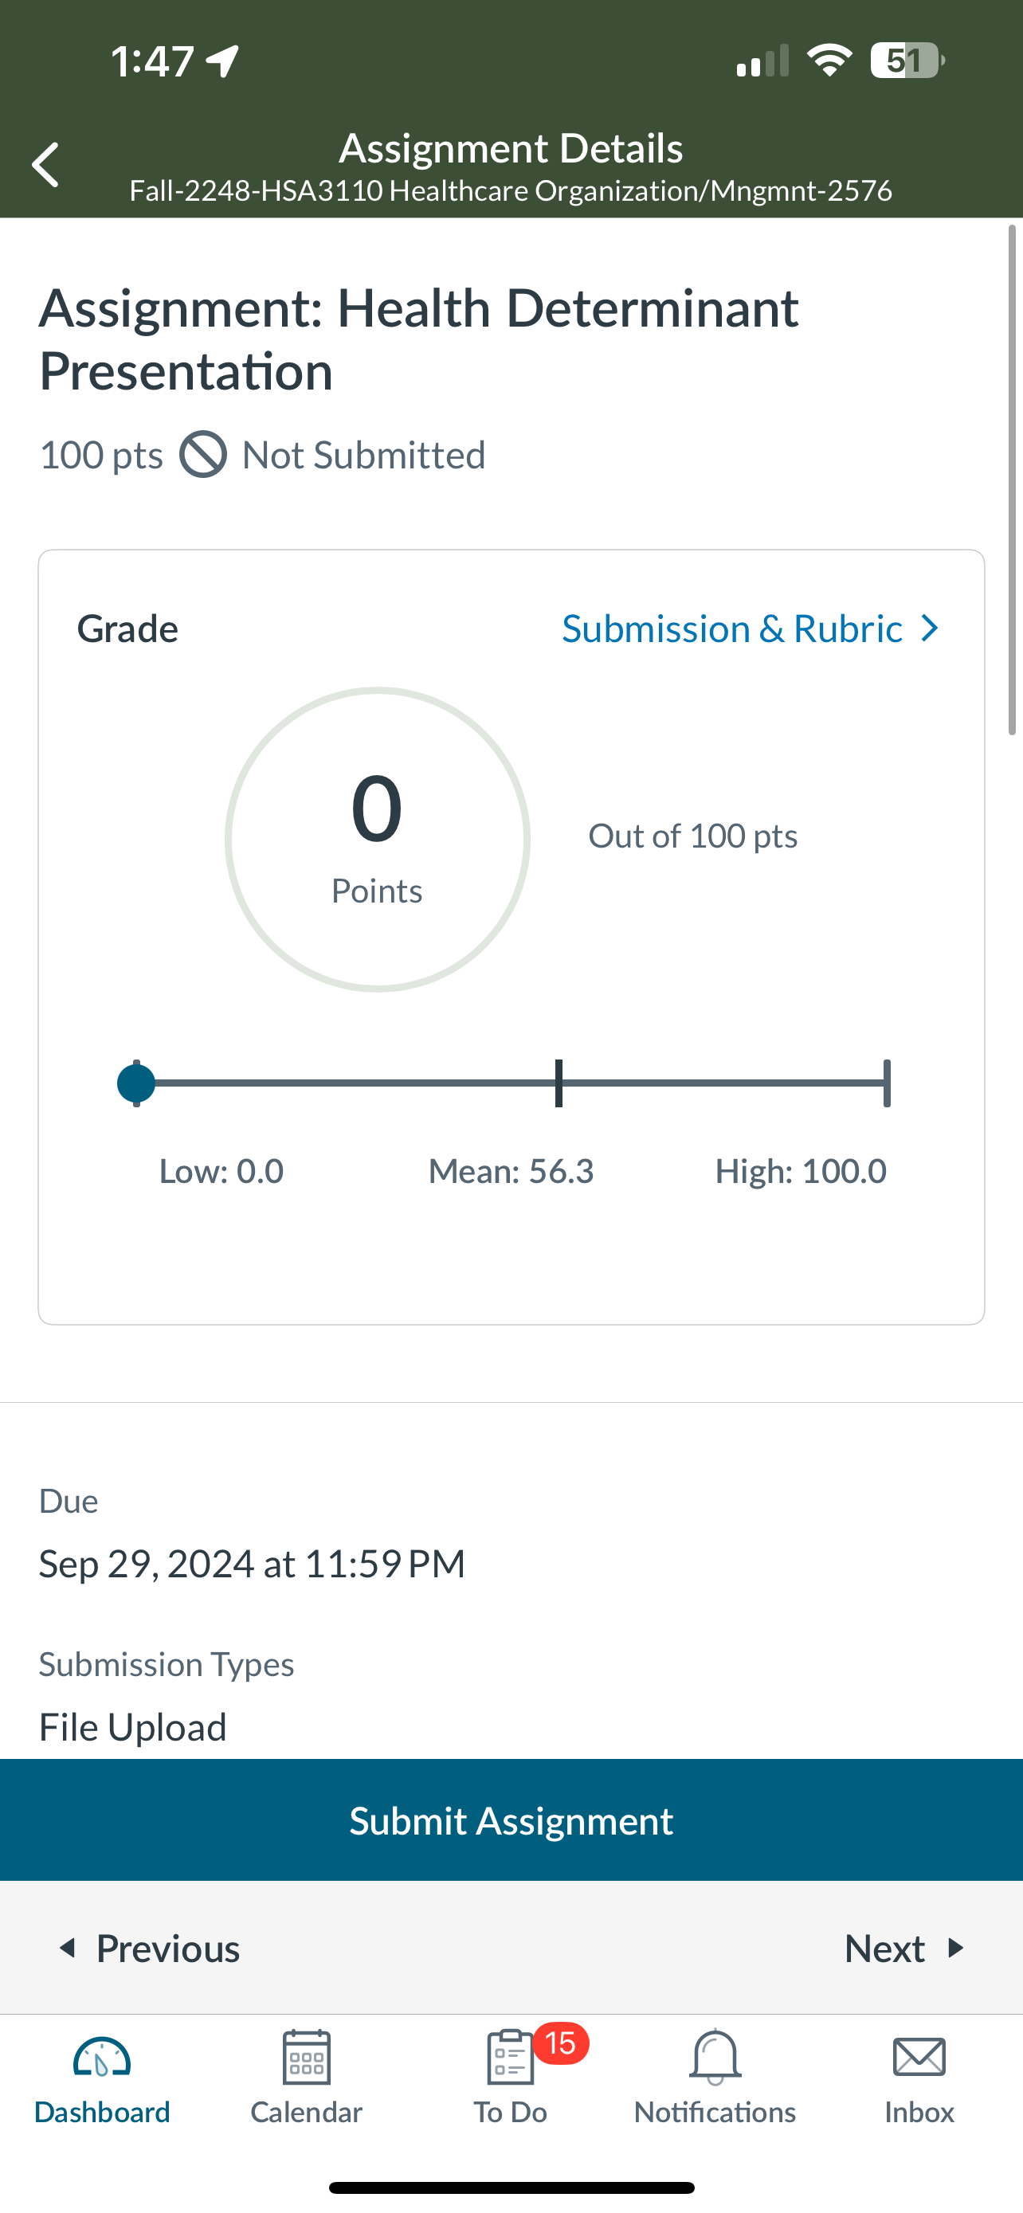Tap the Submit Assignment button
Viewport: 1023px width, 2213px height.
pyautogui.click(x=511, y=1819)
